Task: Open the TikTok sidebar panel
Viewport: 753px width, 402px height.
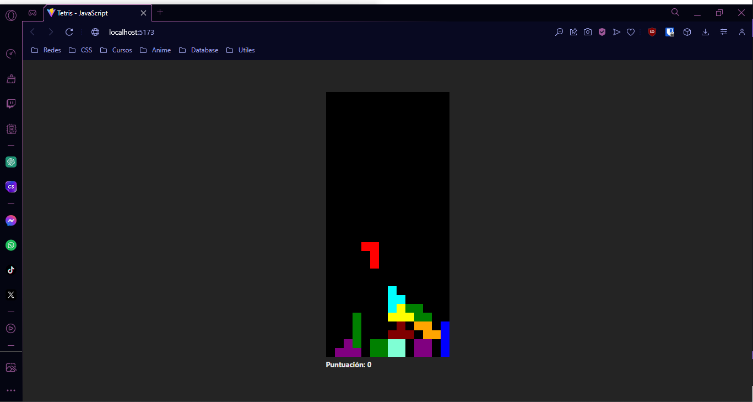Action: 11,270
